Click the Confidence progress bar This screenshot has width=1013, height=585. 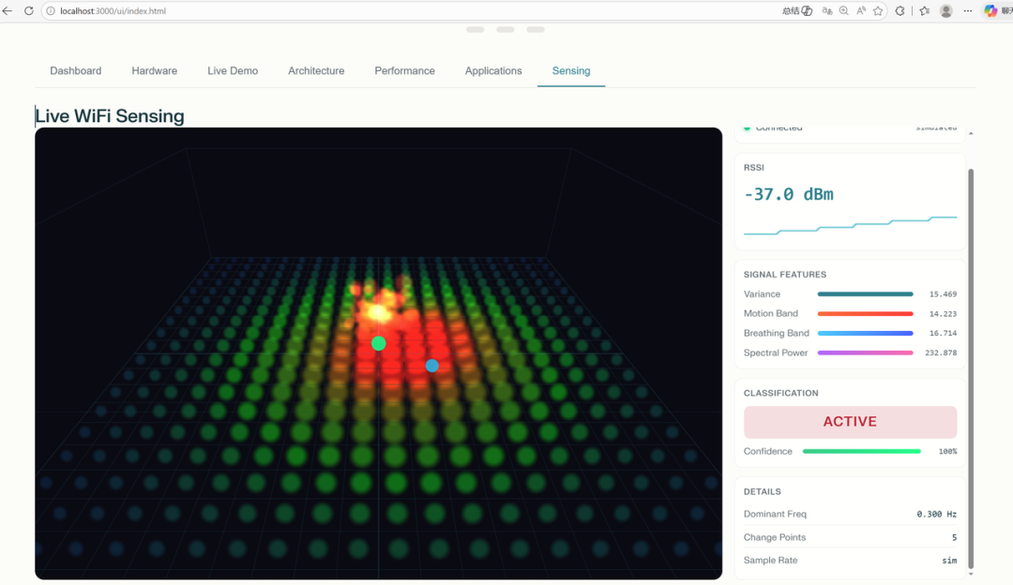point(862,451)
